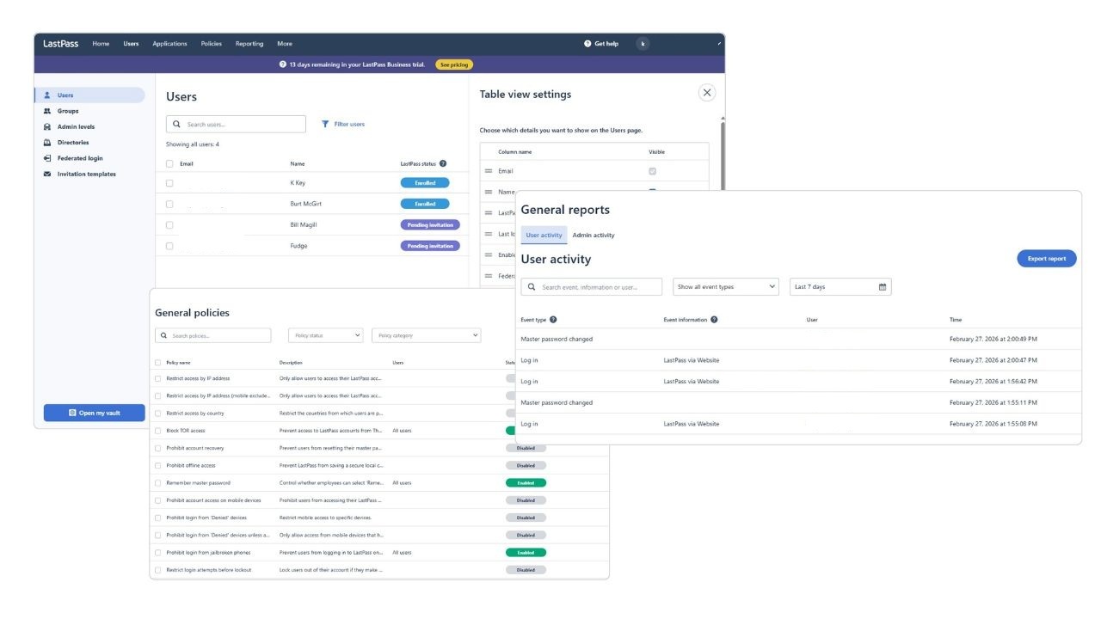Click the magnifier icon in Search users
The image size is (1101, 619).
click(x=177, y=125)
